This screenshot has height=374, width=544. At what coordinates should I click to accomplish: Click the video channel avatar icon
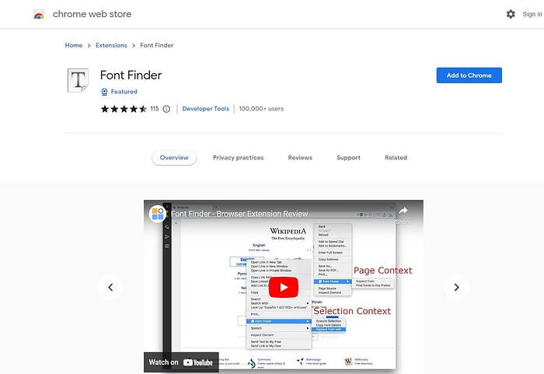[x=158, y=213]
